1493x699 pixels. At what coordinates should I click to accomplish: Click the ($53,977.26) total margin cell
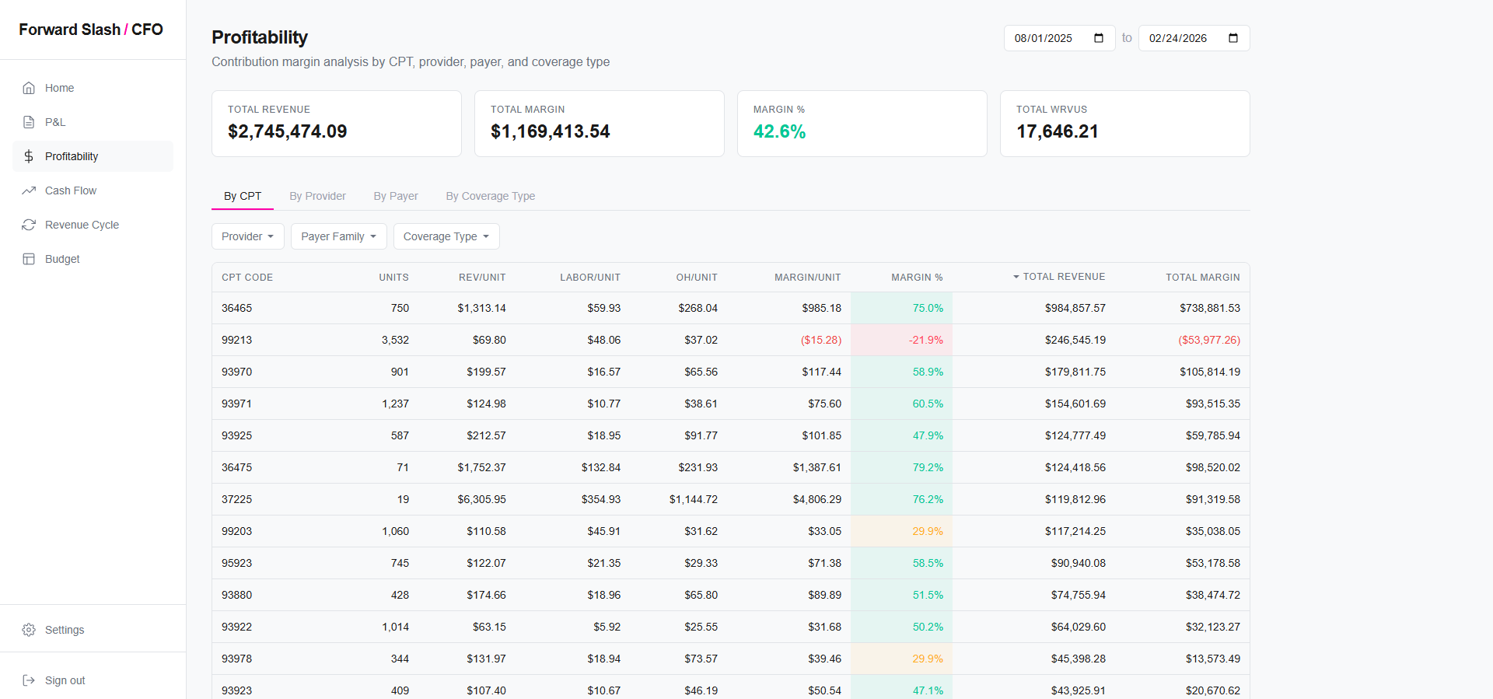[x=1209, y=340]
